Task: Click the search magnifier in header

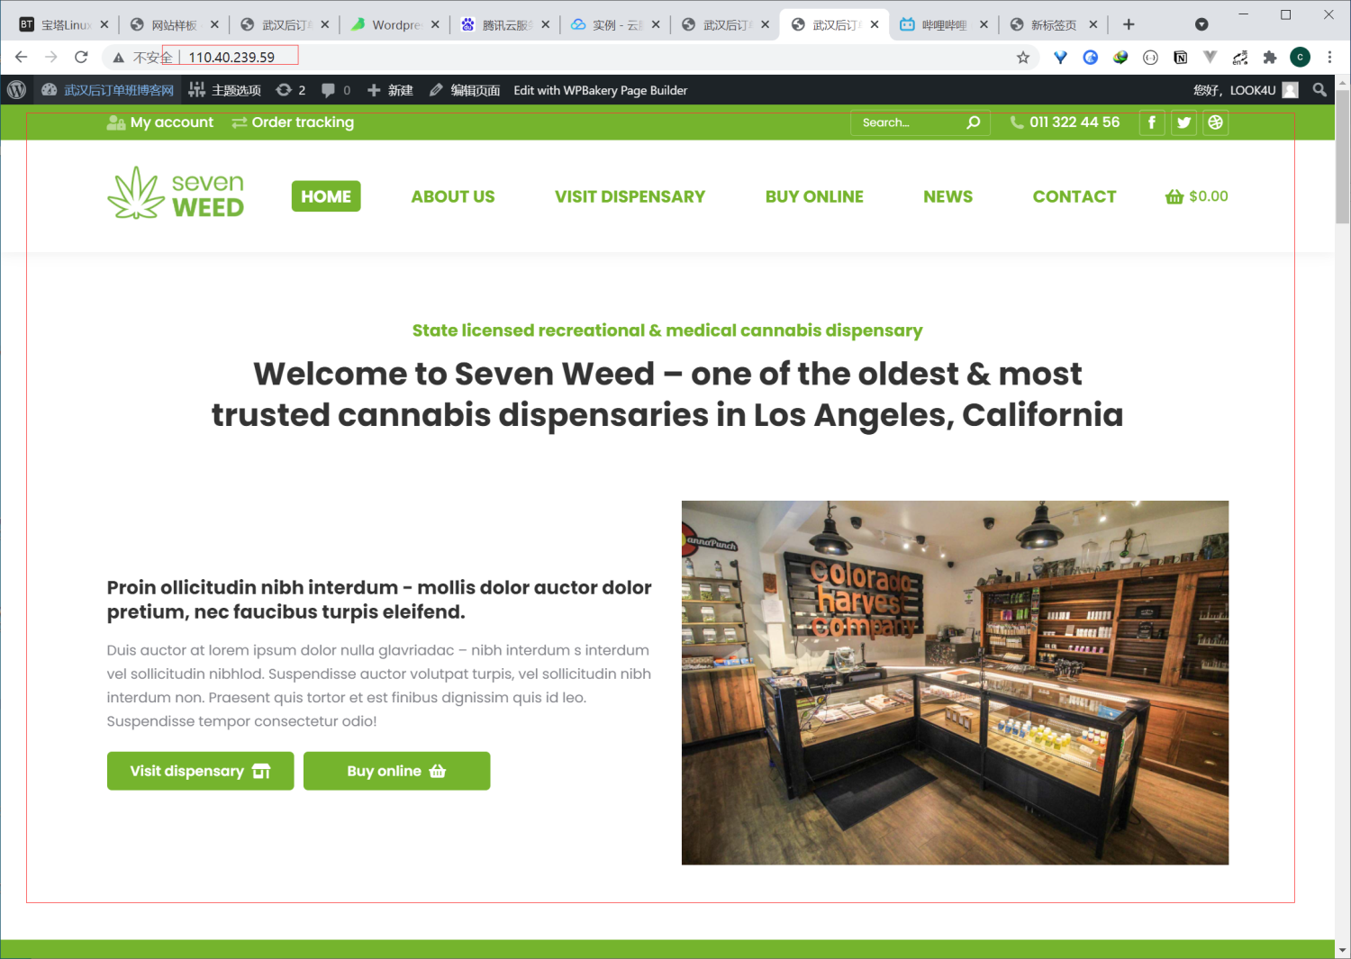Action: (974, 122)
